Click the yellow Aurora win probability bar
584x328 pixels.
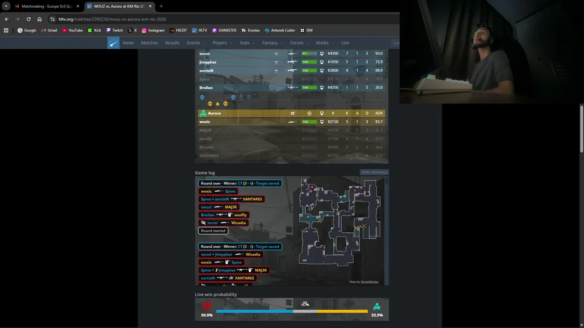coord(342,311)
